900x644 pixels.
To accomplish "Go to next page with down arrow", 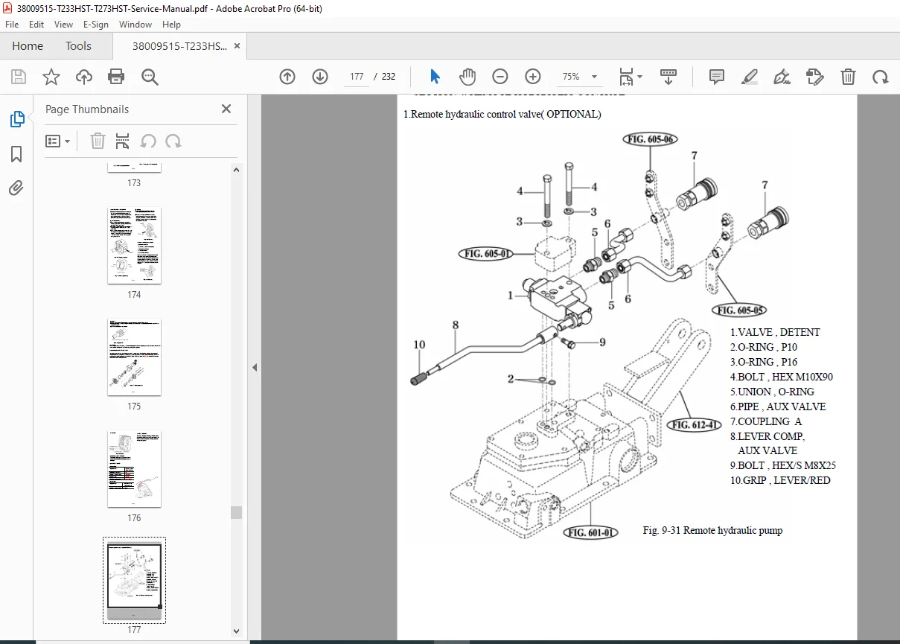I will click(x=320, y=77).
